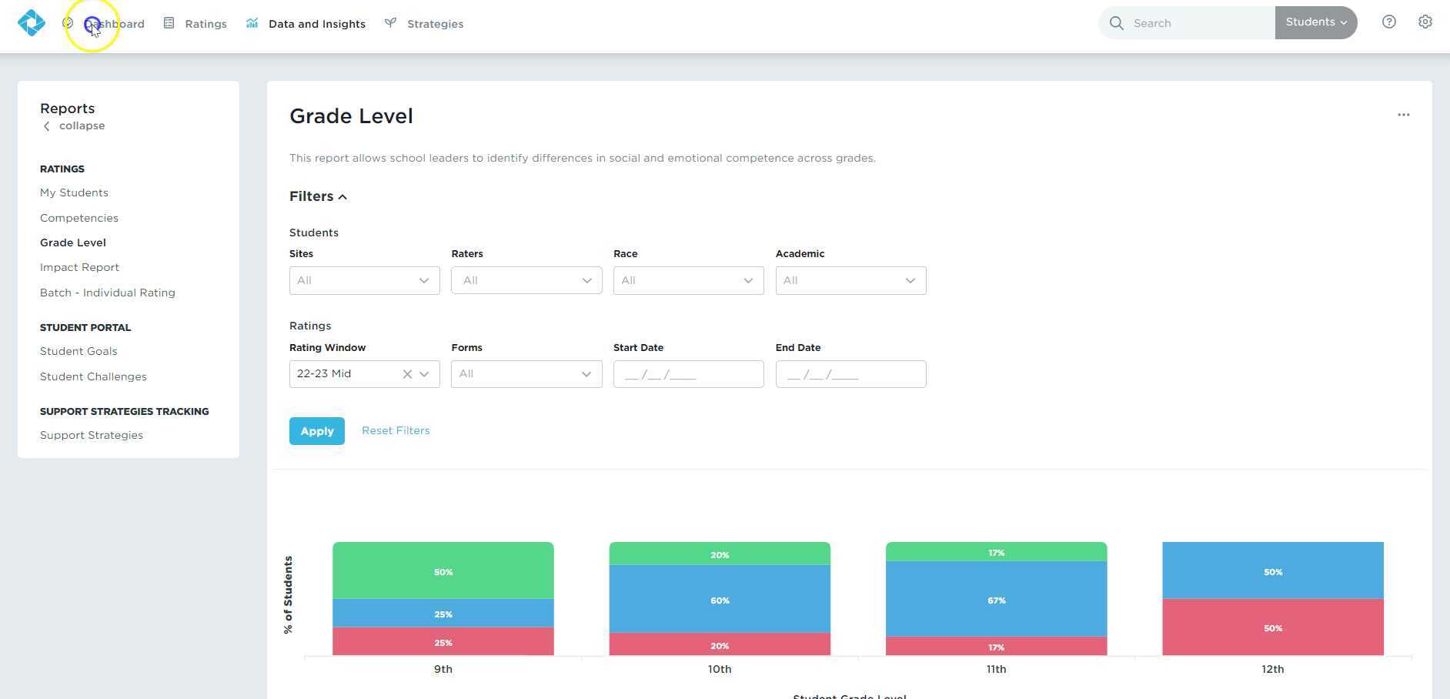Image resolution: width=1450 pixels, height=699 pixels.
Task: Select the green 50% segment on 9th grade
Action: pyautogui.click(x=443, y=571)
